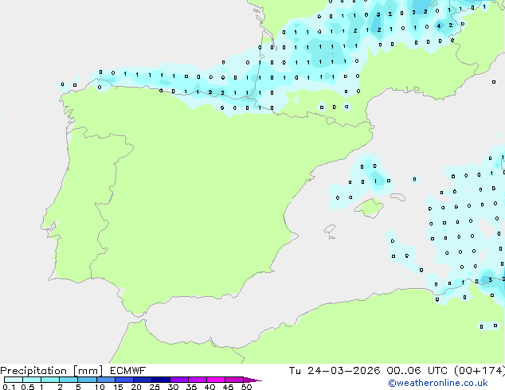Click the legend label "40"

209,387
